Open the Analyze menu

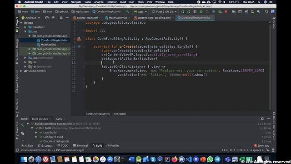click(x=99, y=2)
